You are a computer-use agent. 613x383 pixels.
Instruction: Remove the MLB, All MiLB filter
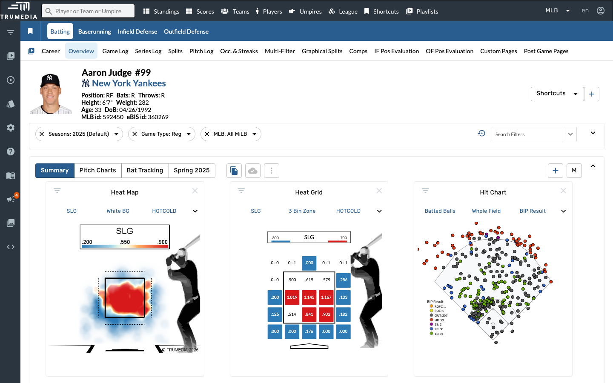pos(207,134)
